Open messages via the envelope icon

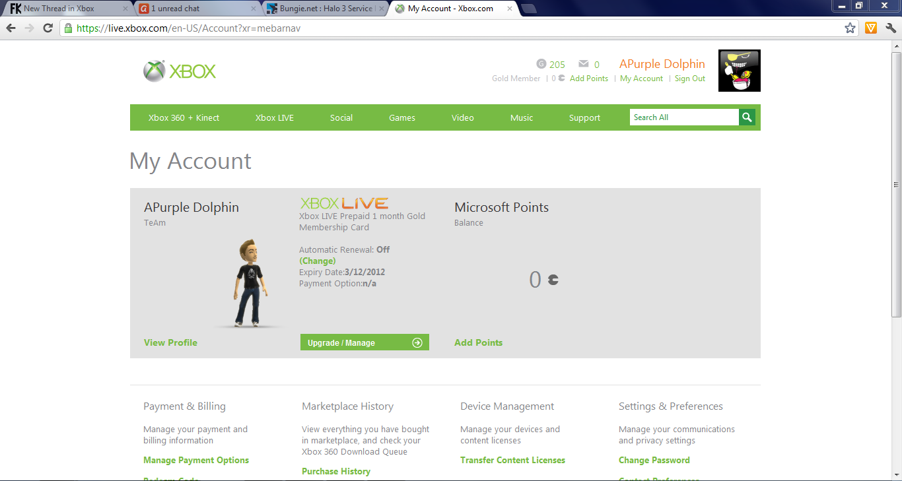click(x=583, y=64)
